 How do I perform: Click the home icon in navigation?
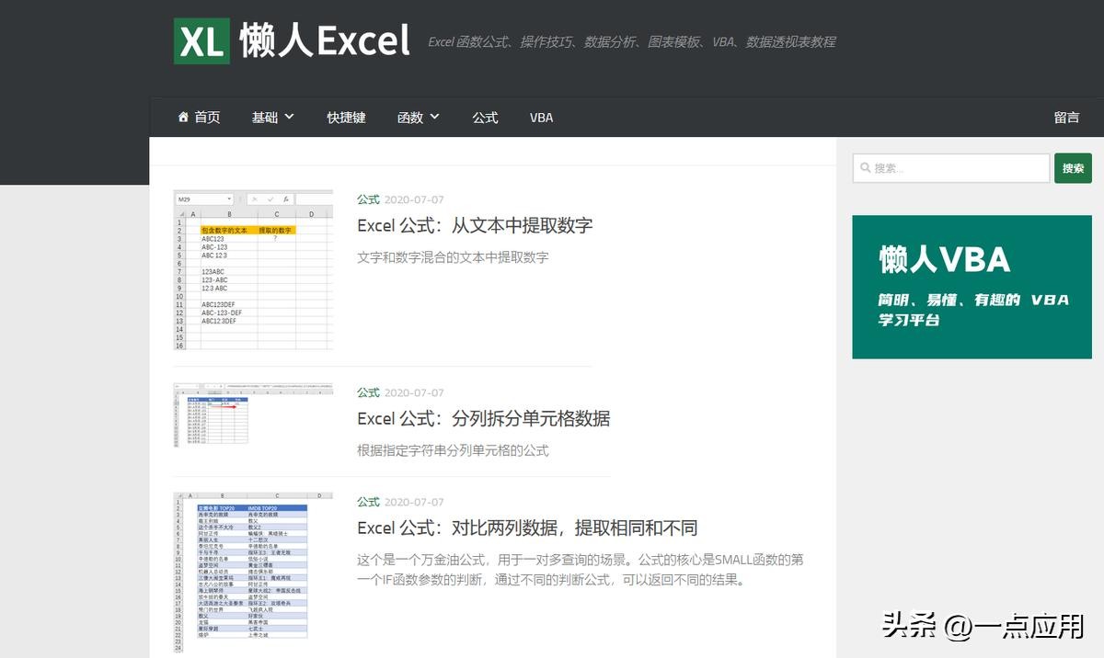pyautogui.click(x=183, y=118)
